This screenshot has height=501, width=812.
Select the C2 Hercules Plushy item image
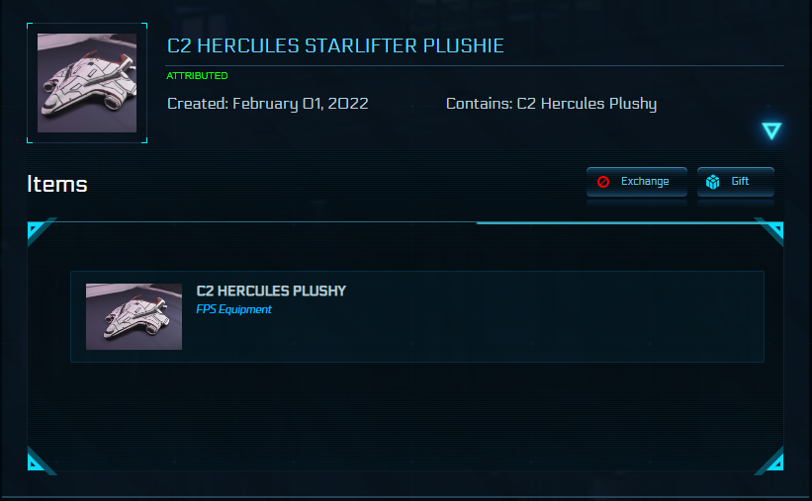click(134, 316)
